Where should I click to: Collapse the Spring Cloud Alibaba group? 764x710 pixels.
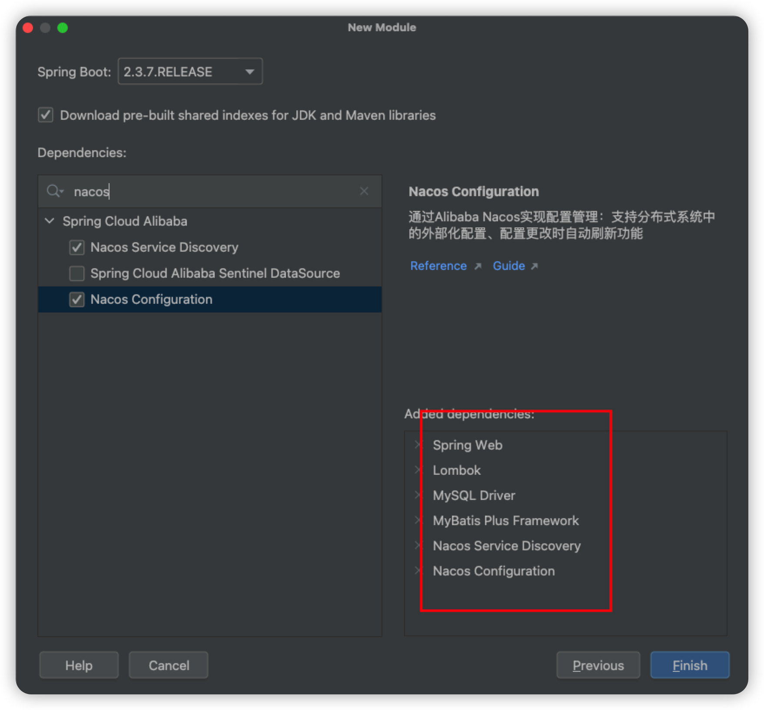click(x=50, y=221)
